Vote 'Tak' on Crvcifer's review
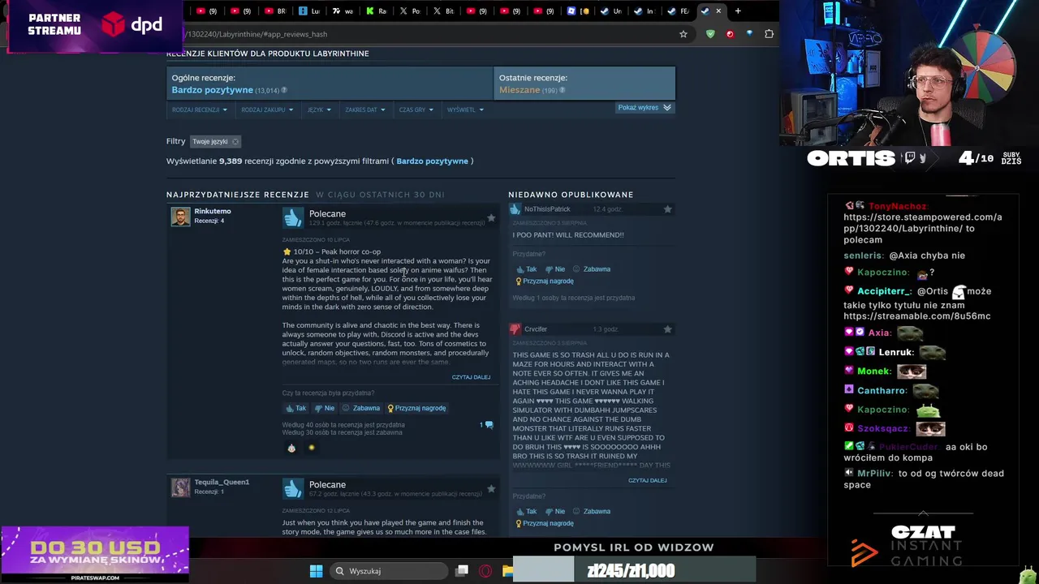Screen dimensions: 1039x584 526,512
